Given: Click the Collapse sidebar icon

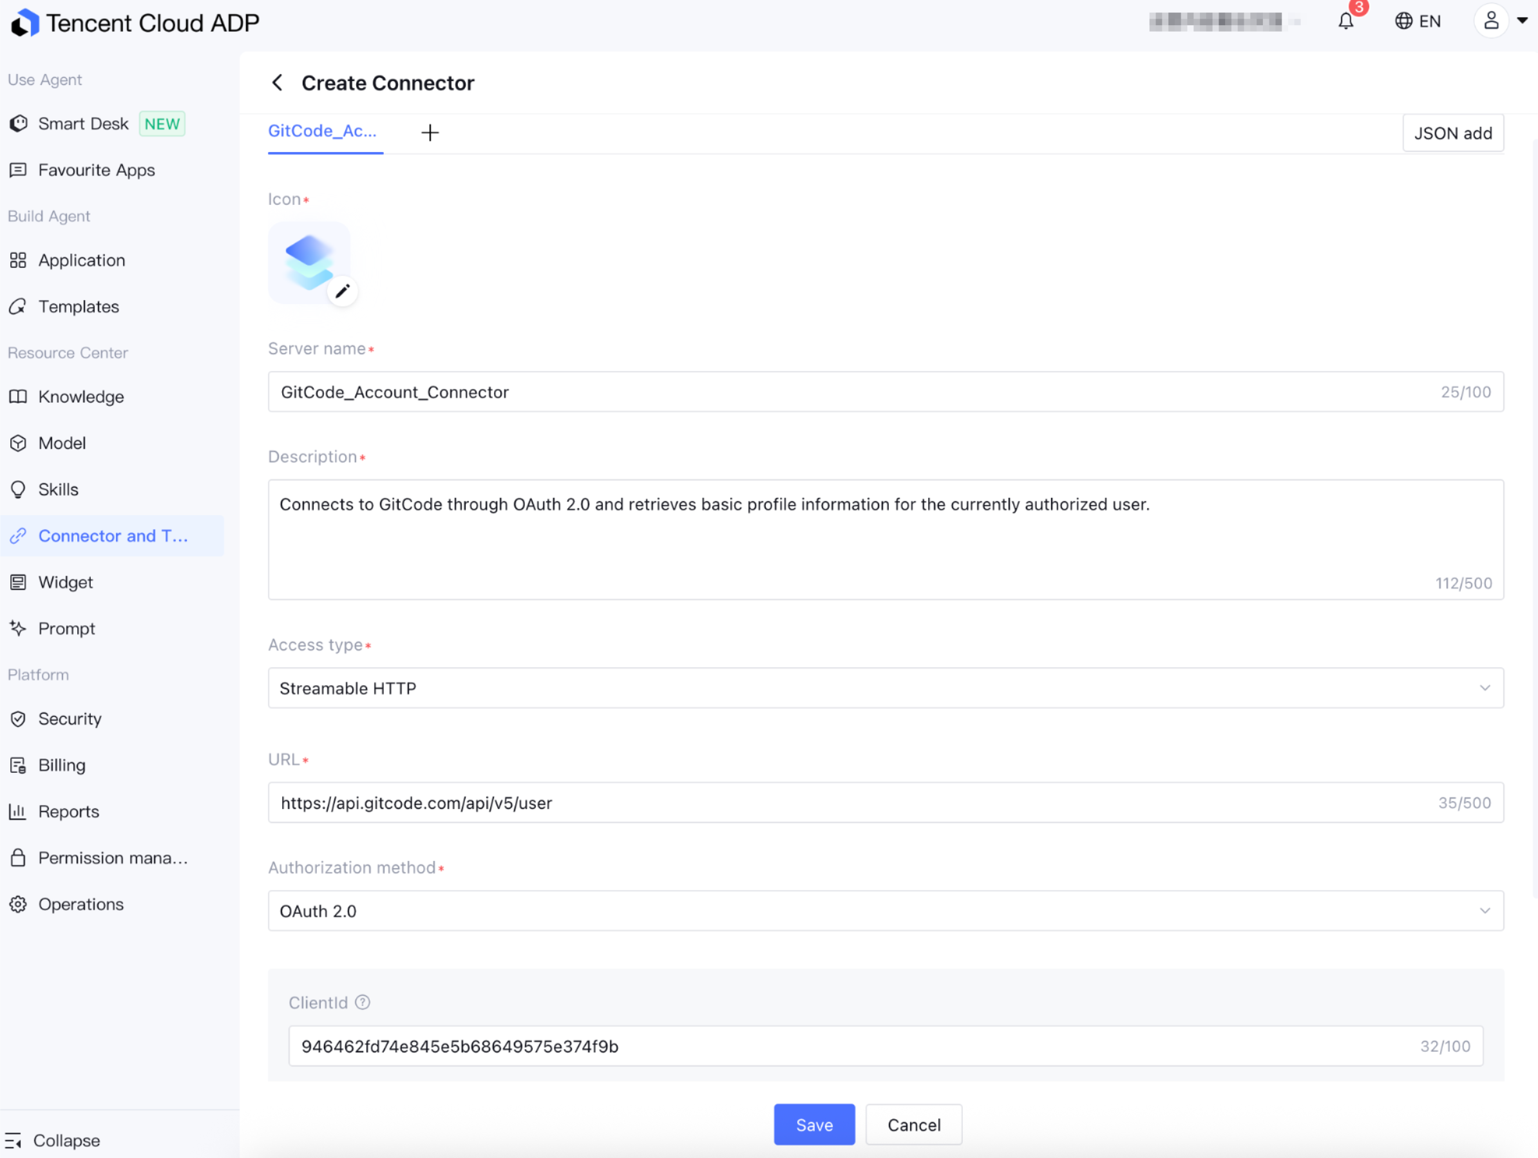Looking at the screenshot, I should pyautogui.click(x=14, y=1141).
